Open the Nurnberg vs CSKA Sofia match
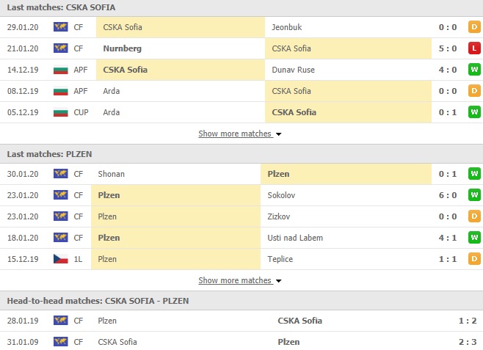This screenshot has height=350, width=483. pyautogui.click(x=241, y=48)
